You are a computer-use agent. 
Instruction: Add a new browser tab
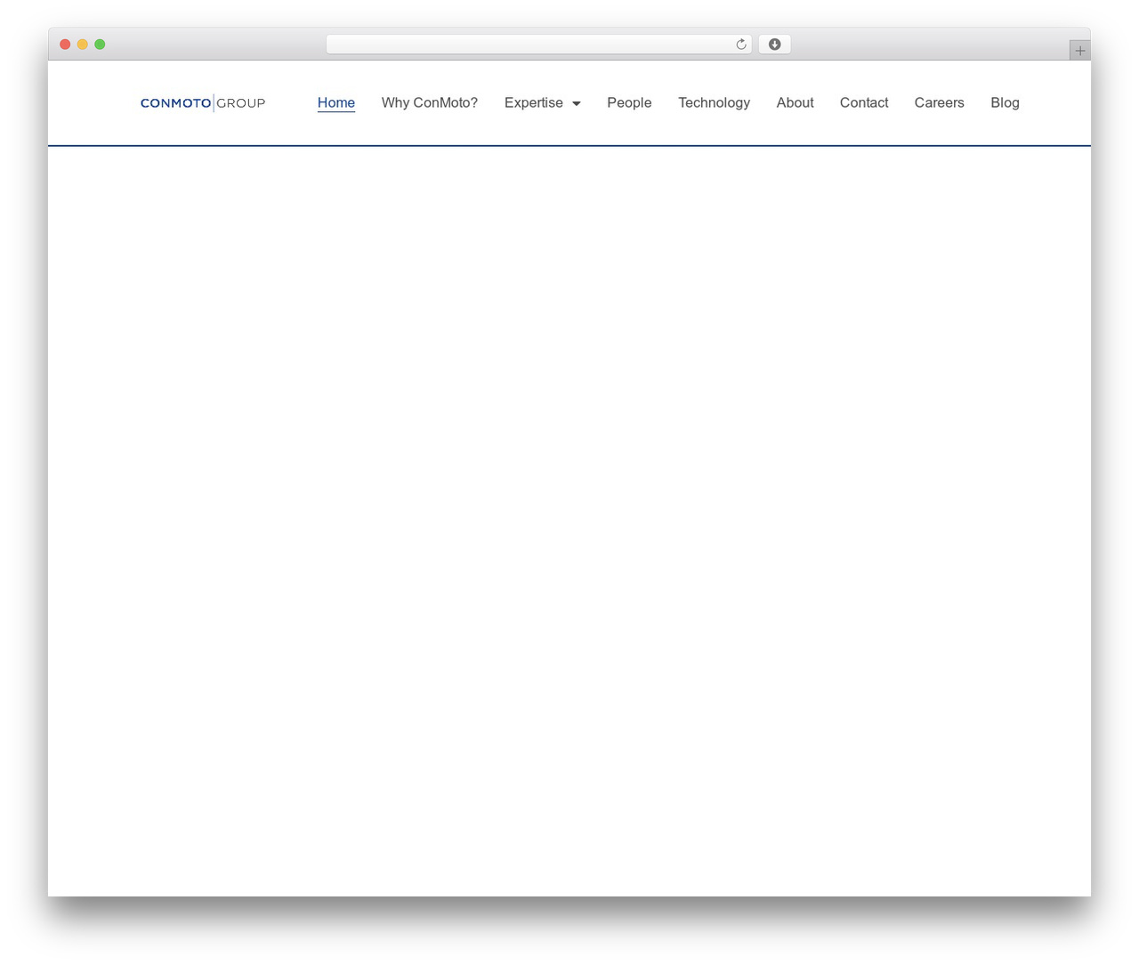[1079, 51]
